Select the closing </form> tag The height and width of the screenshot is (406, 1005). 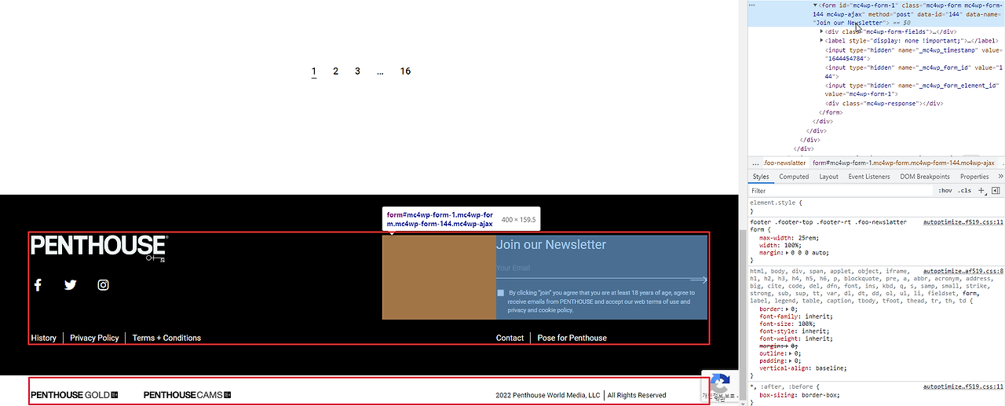[x=831, y=112]
